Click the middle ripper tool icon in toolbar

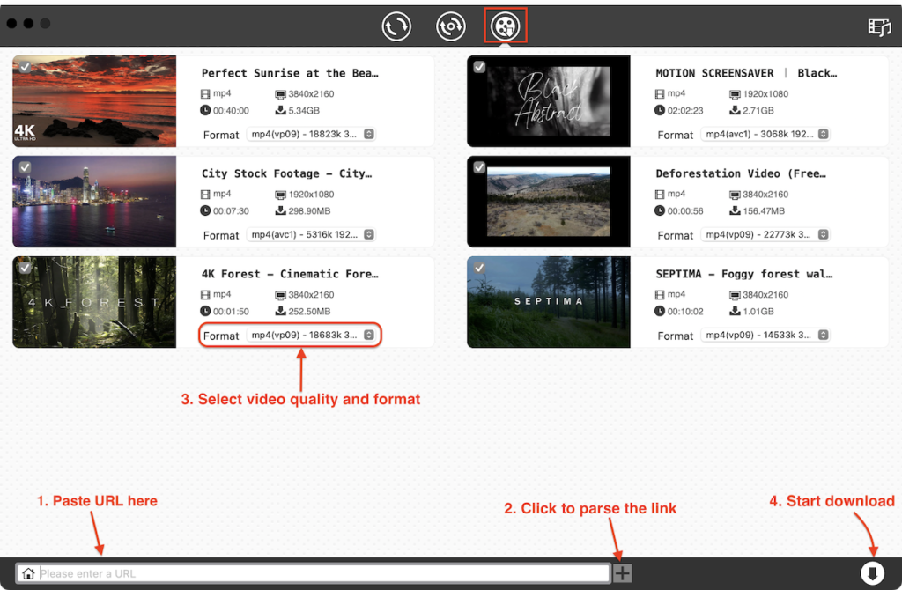point(451,26)
